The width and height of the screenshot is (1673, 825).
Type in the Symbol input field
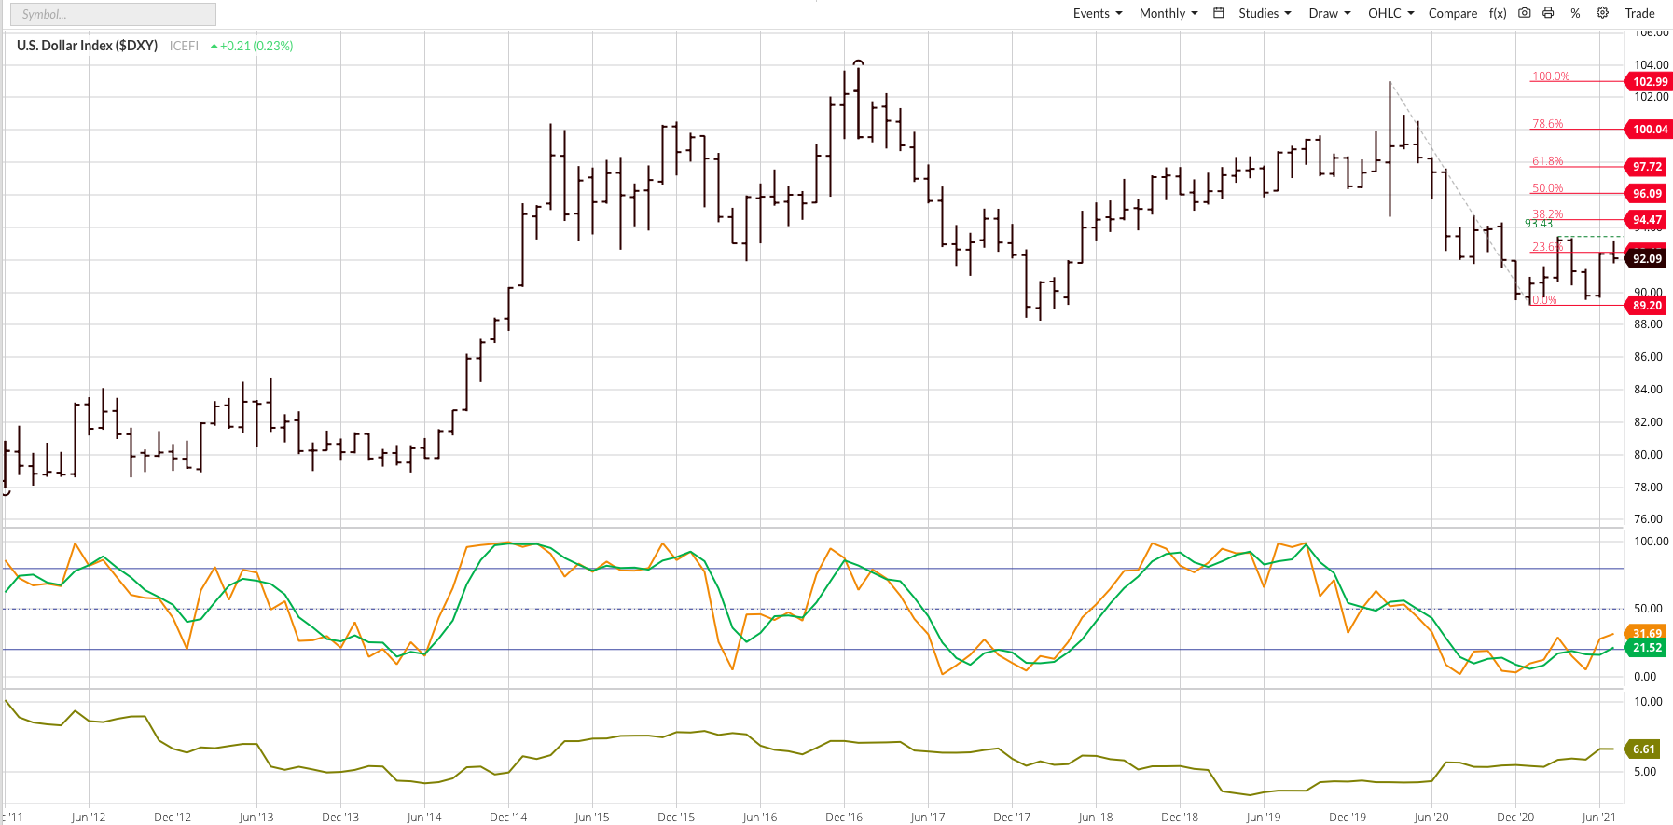click(113, 14)
